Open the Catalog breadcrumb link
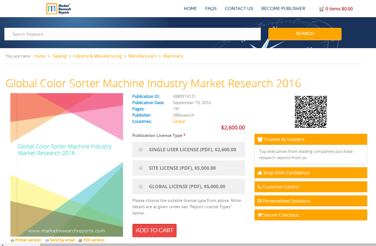Image resolution: width=376 pixels, height=246 pixels. coord(59,56)
